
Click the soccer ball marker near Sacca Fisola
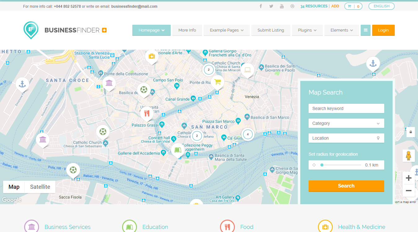click(x=73, y=170)
